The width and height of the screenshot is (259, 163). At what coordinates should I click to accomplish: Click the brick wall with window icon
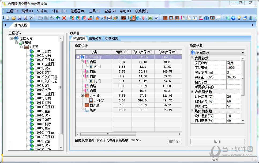pos(171,18)
